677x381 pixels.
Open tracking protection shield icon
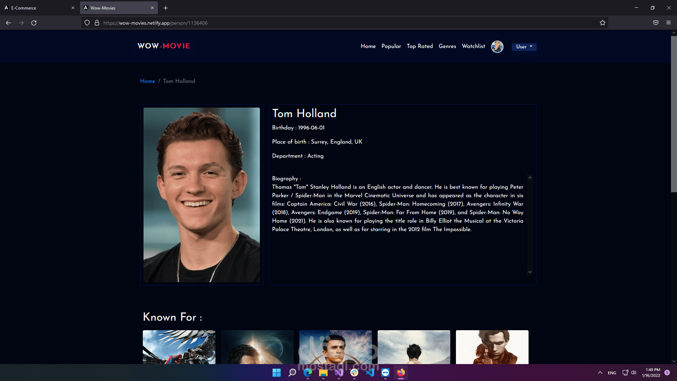coord(87,23)
